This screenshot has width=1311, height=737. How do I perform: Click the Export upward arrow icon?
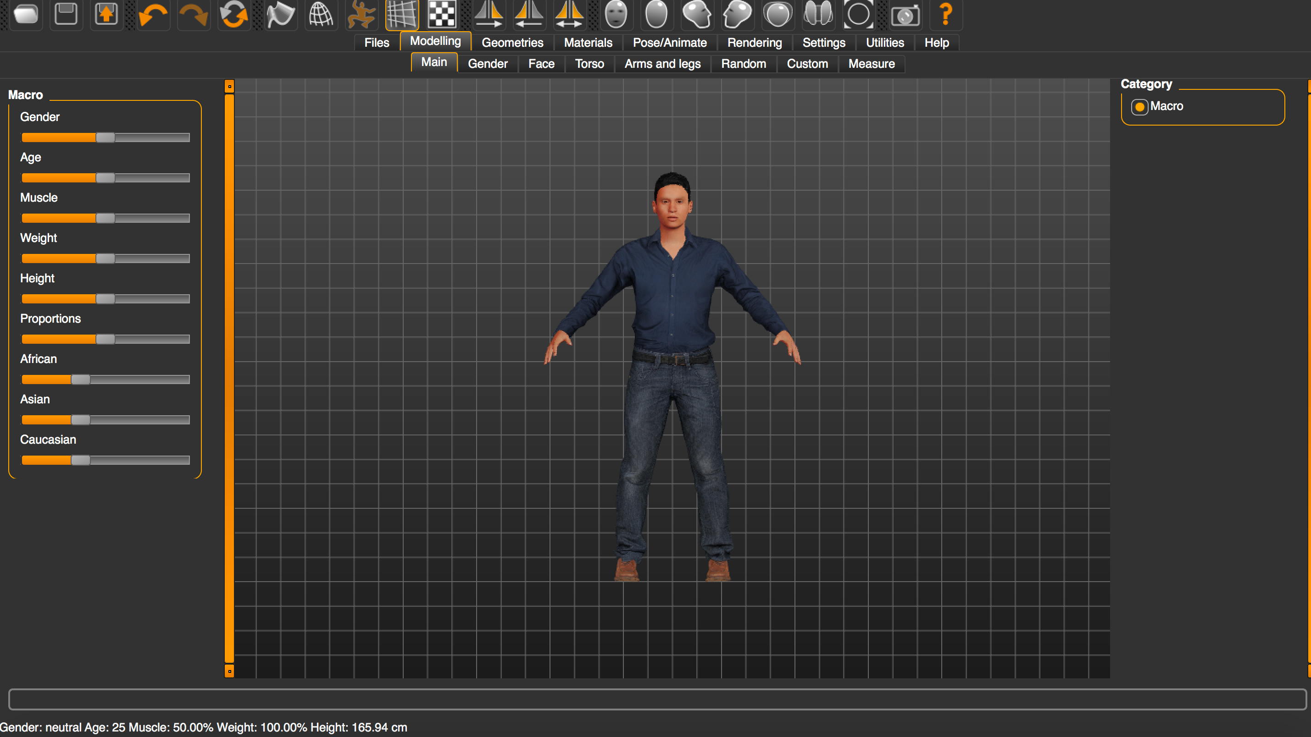(106, 14)
